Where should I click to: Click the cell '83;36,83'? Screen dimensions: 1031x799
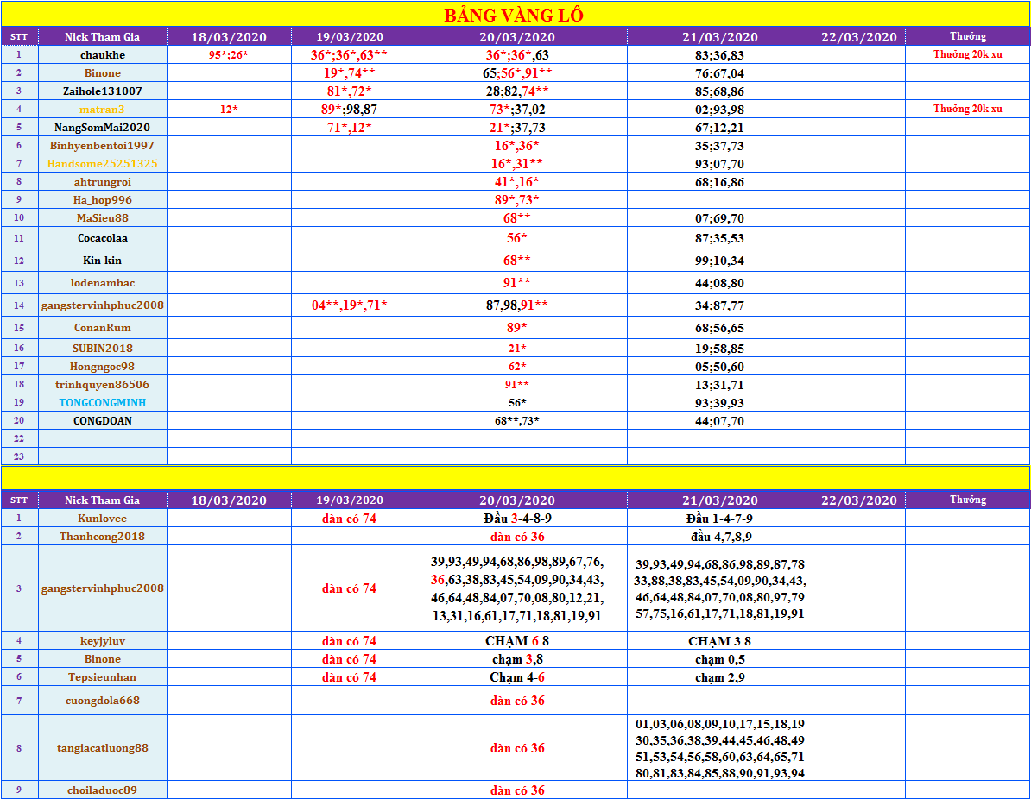click(719, 55)
